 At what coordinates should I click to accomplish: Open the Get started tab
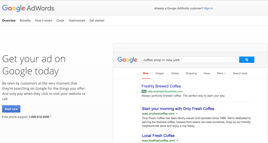point(97,21)
